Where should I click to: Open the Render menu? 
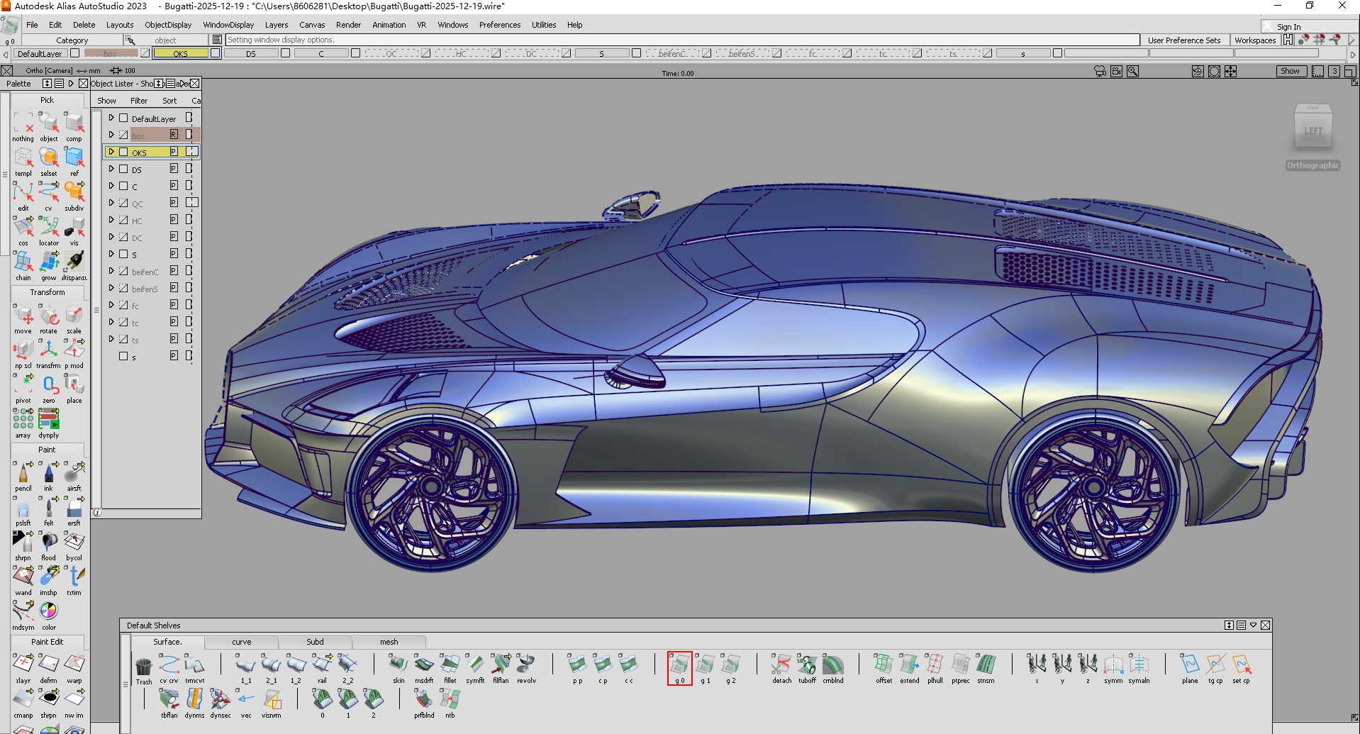pyautogui.click(x=348, y=25)
